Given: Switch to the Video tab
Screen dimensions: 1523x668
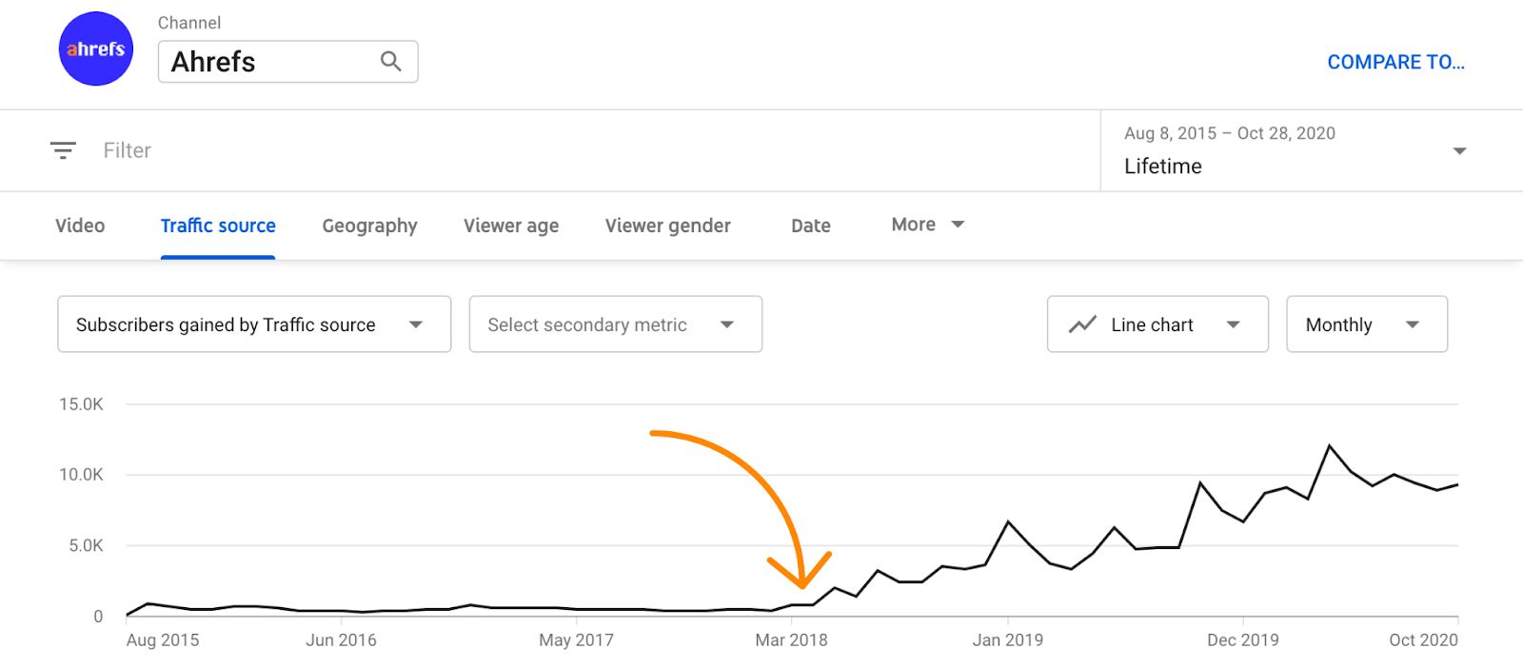Looking at the screenshot, I should point(80,225).
